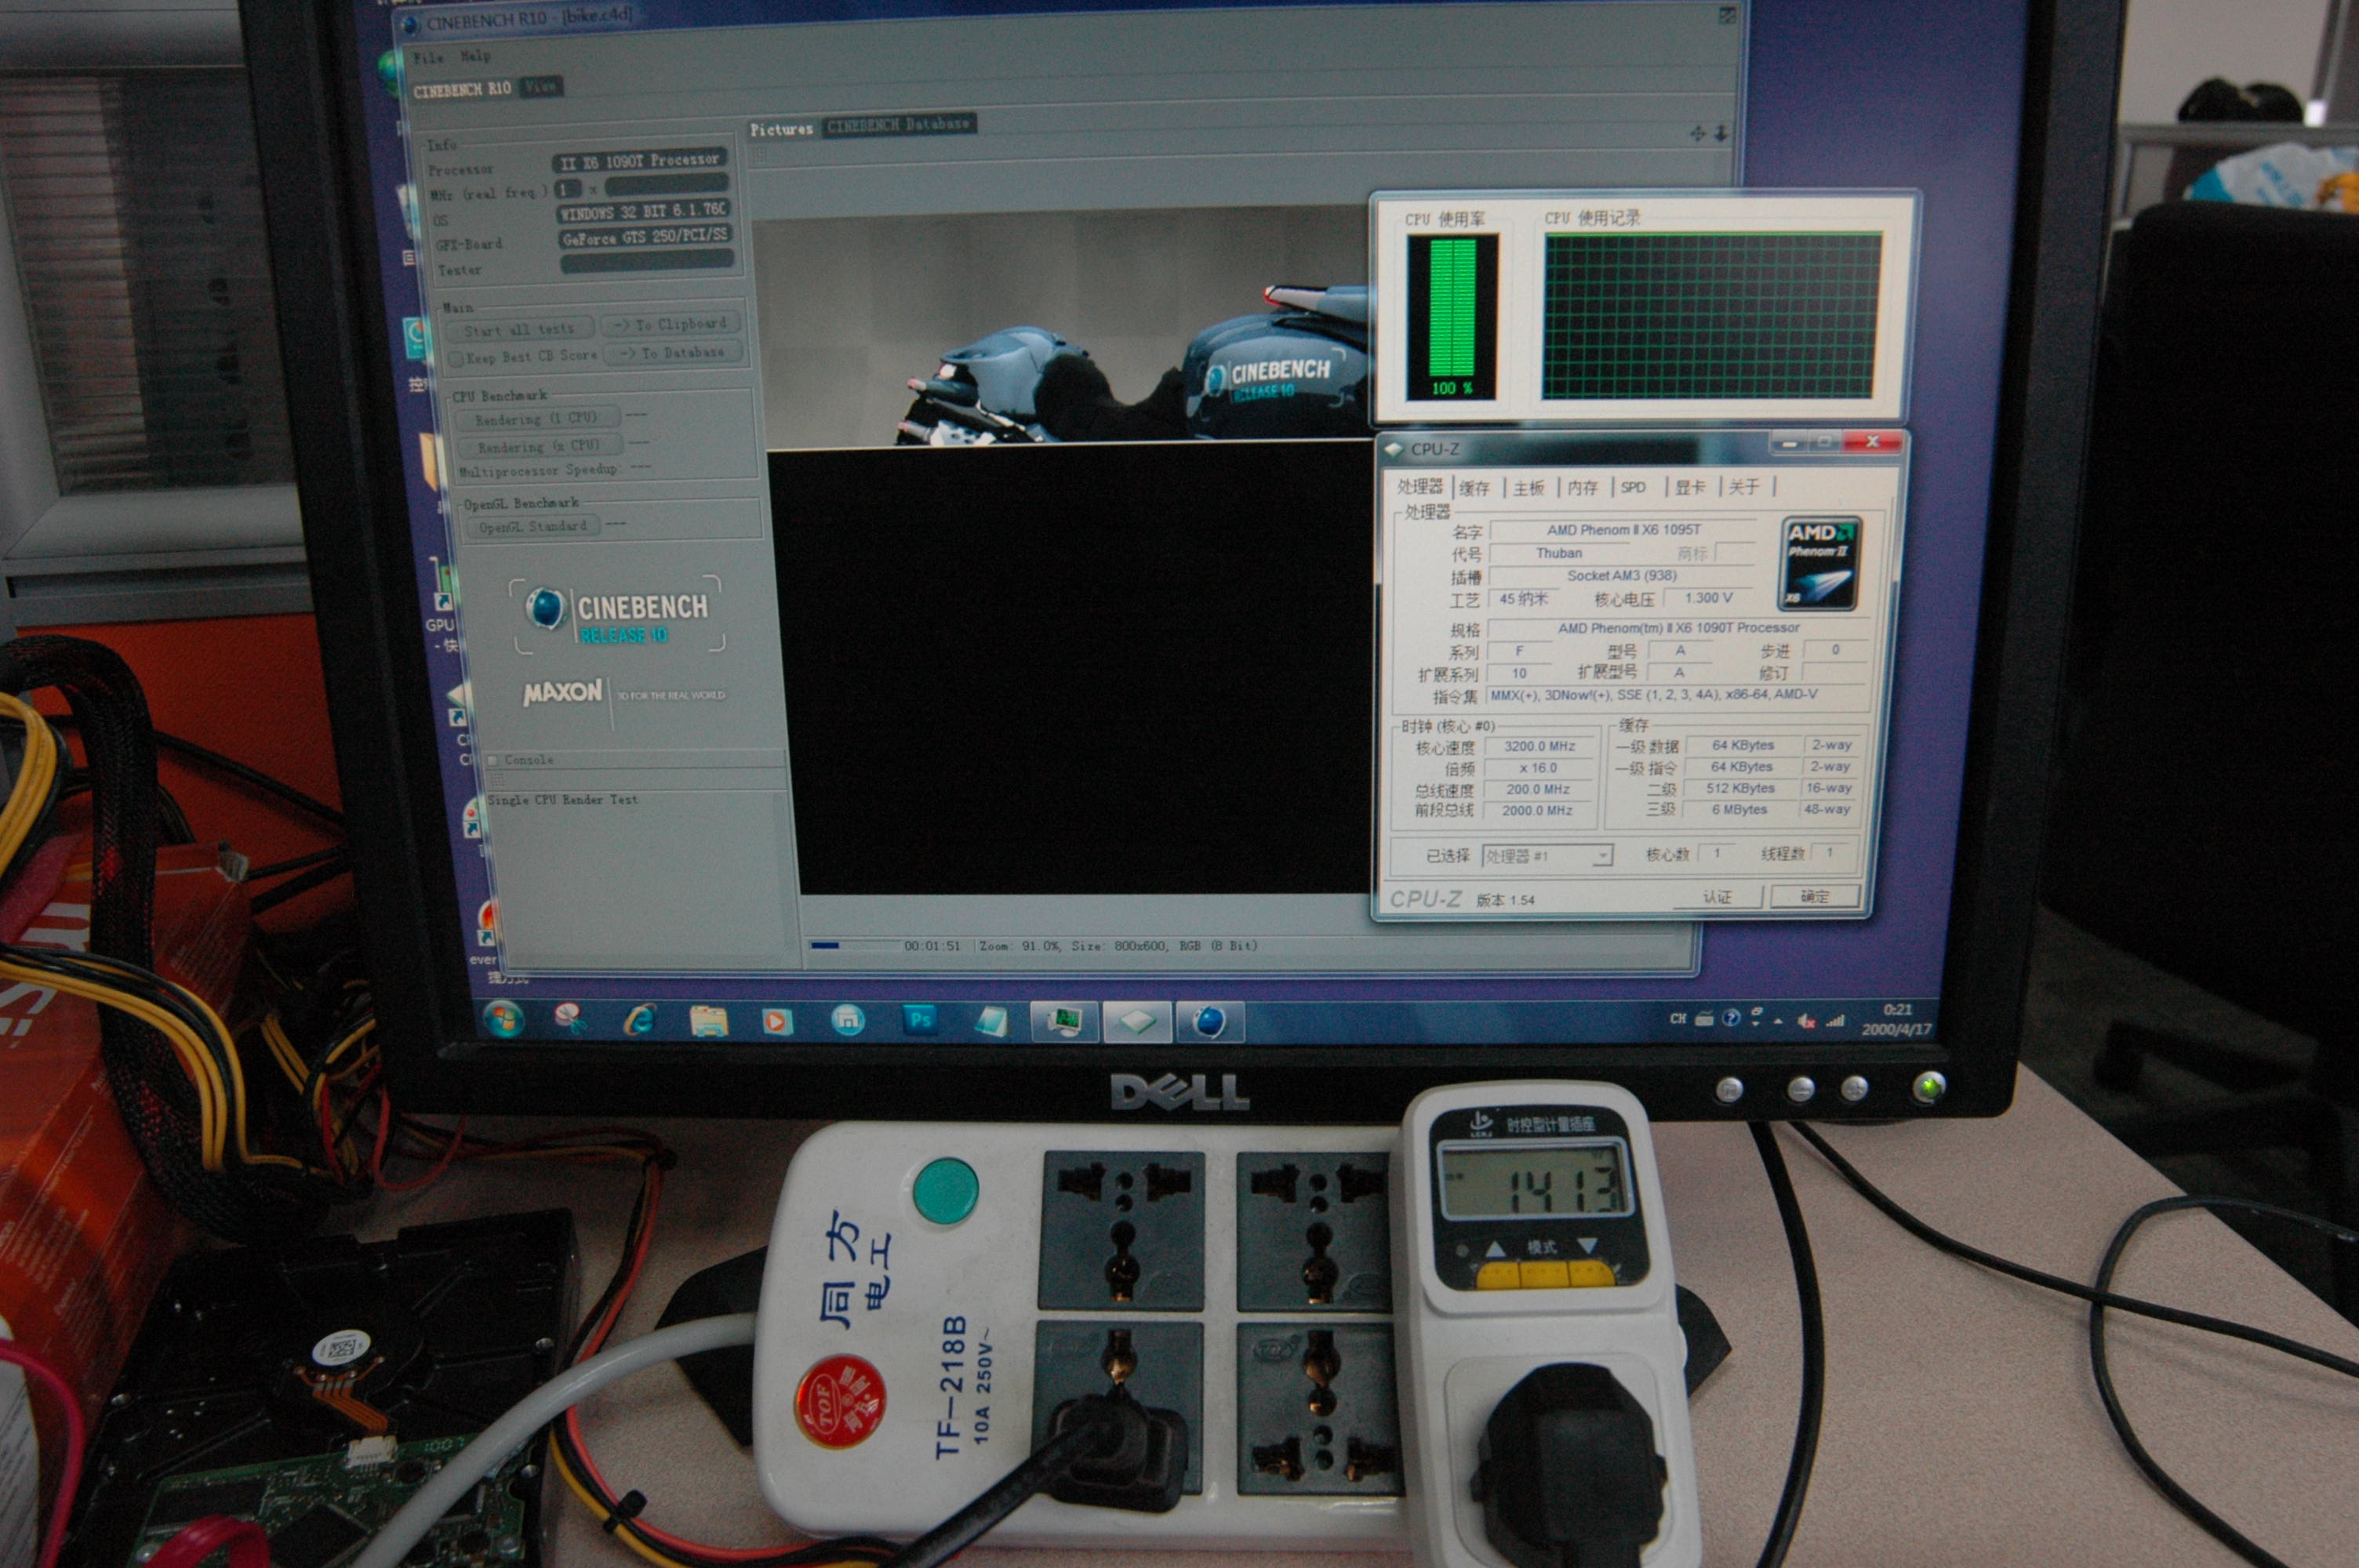Click the 3200.0 MHz core speed value

tap(1539, 746)
